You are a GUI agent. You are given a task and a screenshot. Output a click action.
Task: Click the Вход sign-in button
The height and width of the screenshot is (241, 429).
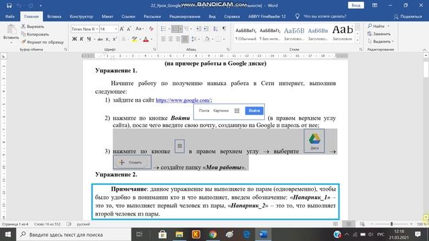click(x=356, y=5)
